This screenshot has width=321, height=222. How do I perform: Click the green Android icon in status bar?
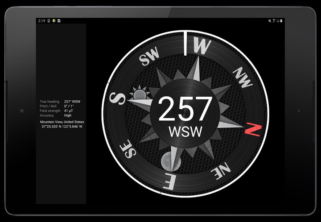point(54,21)
